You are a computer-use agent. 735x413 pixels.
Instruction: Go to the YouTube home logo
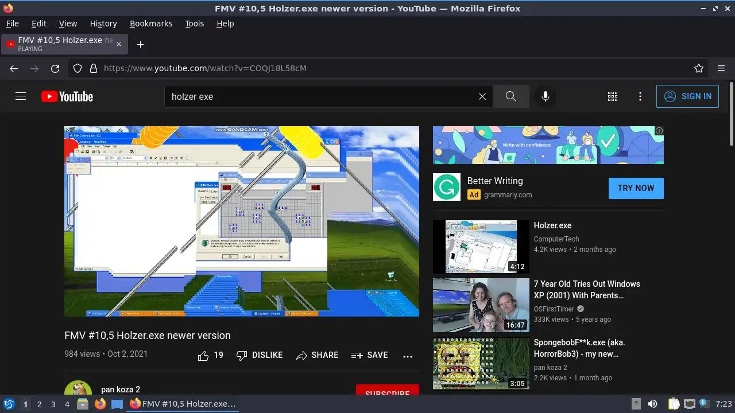coord(67,96)
